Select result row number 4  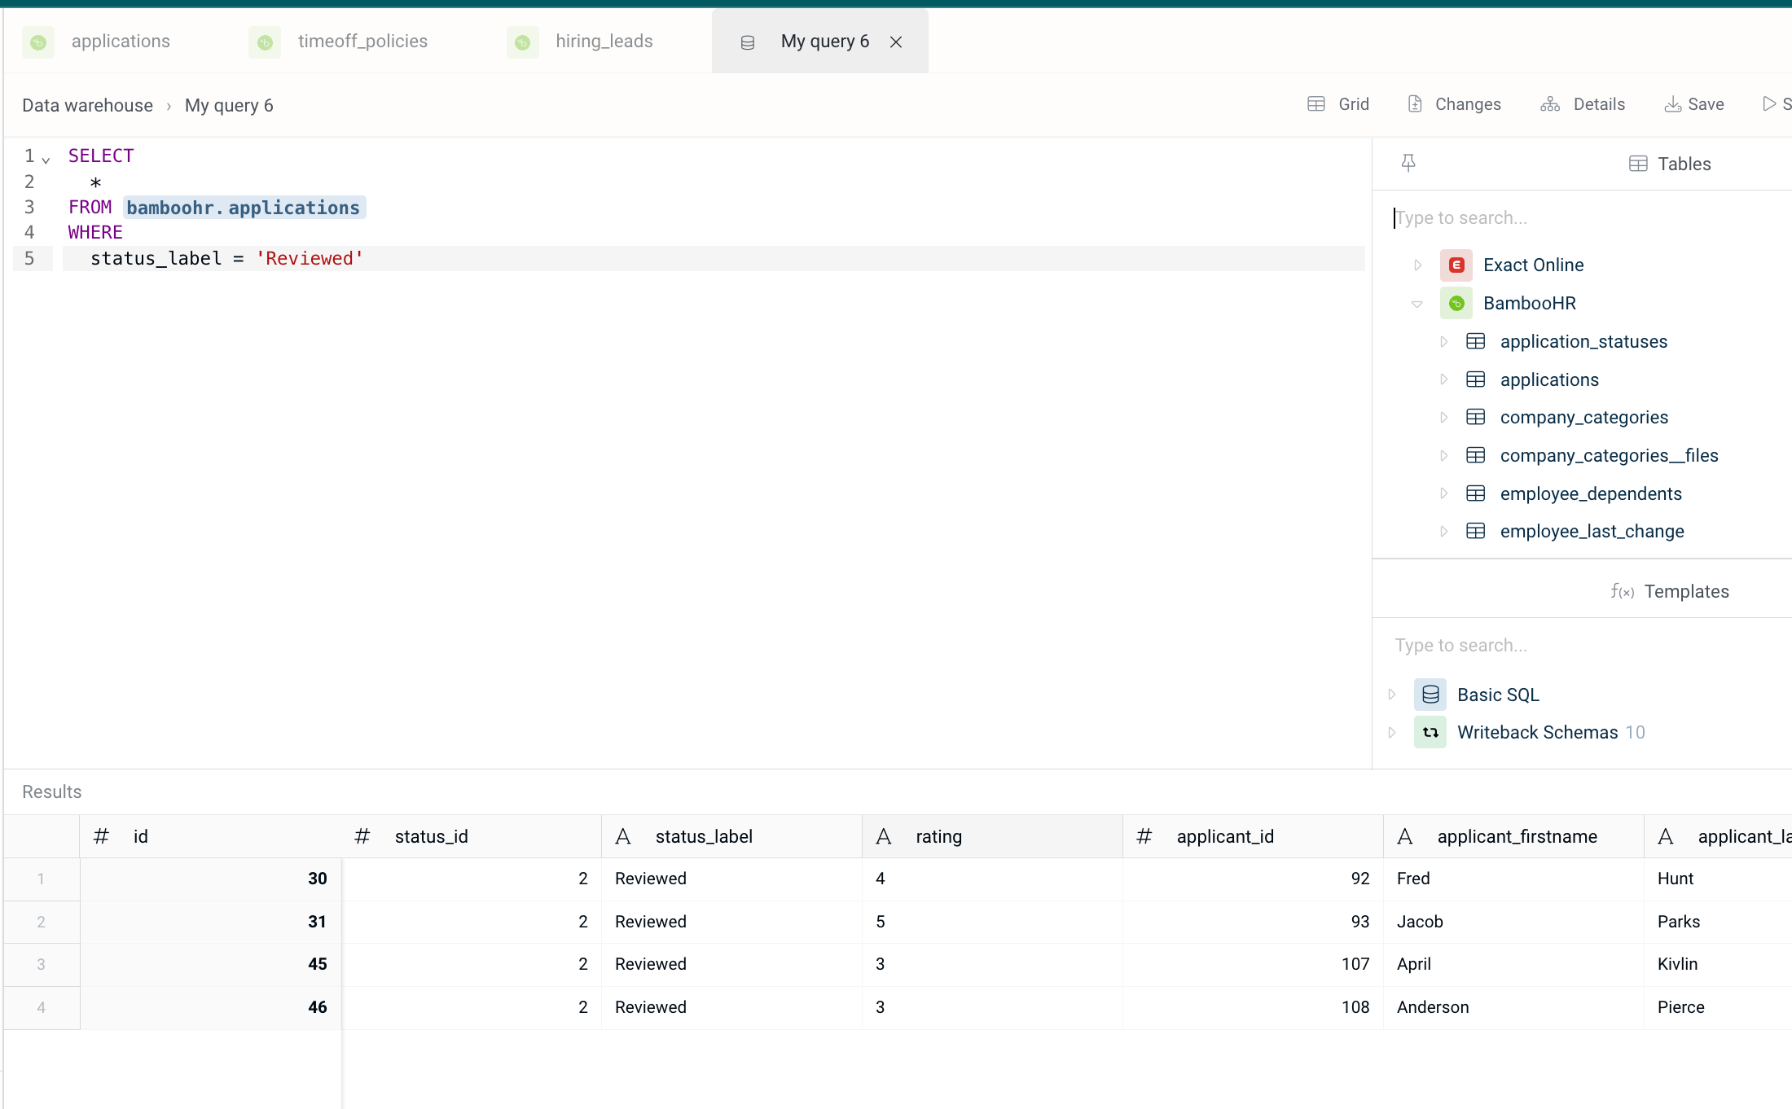click(x=42, y=1008)
